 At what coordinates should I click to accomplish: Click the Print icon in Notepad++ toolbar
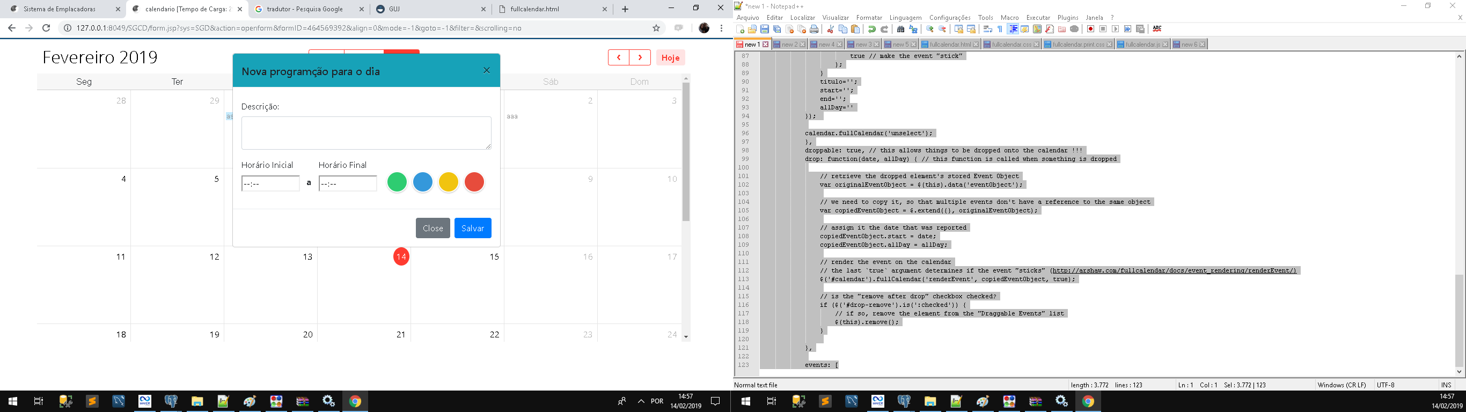pyautogui.click(x=815, y=29)
